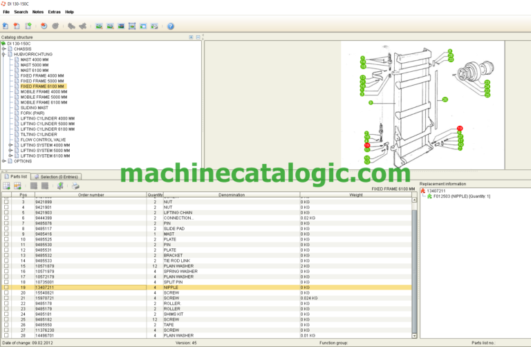
Task: Tick checkbox for row 13 BRACKET
Action: point(6,255)
